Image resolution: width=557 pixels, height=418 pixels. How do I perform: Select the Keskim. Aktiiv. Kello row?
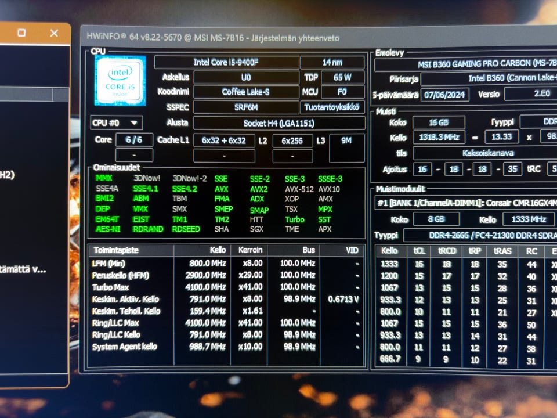(x=226, y=299)
